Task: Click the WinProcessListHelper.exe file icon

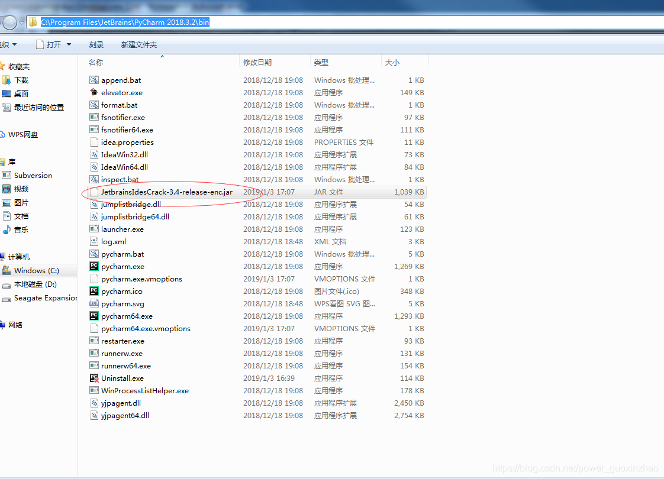Action: click(x=94, y=390)
